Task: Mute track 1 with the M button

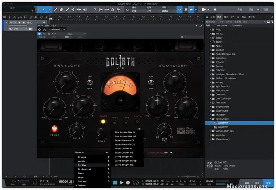Action: pyautogui.click(x=11, y=23)
